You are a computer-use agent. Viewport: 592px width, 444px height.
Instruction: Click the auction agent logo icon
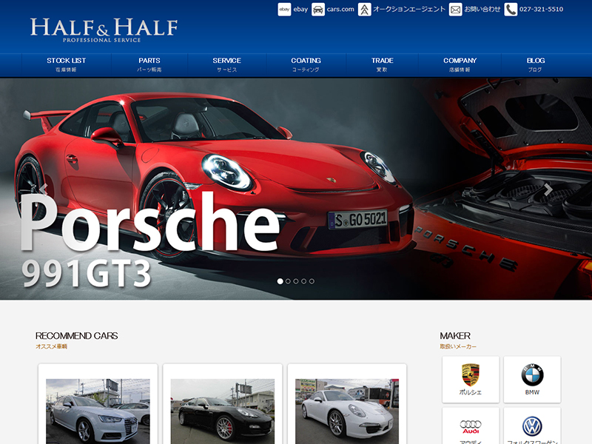(x=364, y=10)
